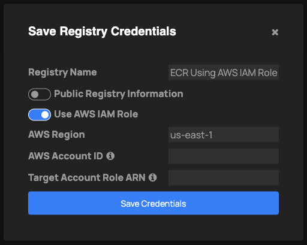Click the Public Registry Information label

119,94
